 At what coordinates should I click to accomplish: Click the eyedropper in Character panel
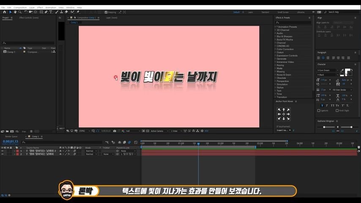(342, 70)
